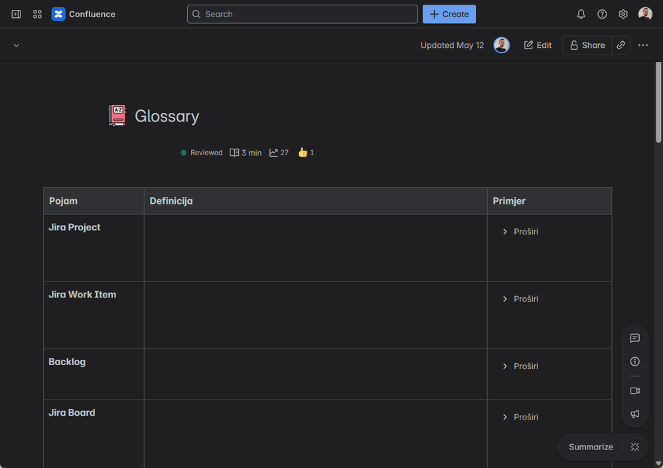Click the Glossary page title
The image size is (663, 468).
coord(167,116)
